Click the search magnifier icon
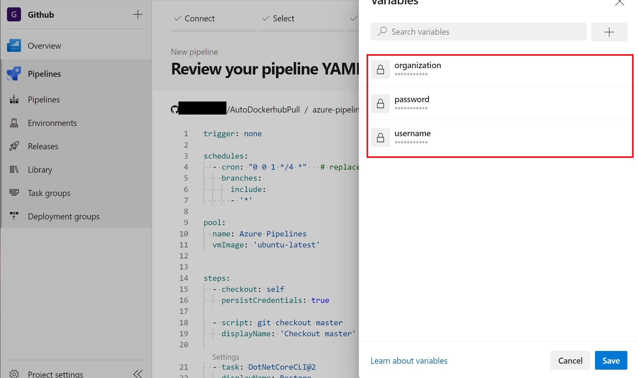638x378 pixels. [382, 31]
